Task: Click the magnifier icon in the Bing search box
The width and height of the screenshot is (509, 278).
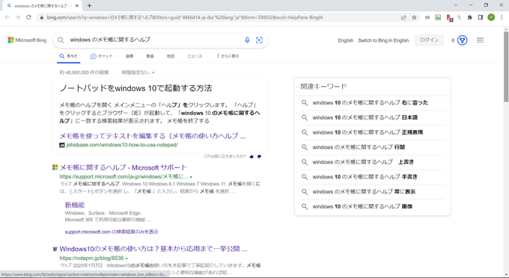Action: click(61, 40)
